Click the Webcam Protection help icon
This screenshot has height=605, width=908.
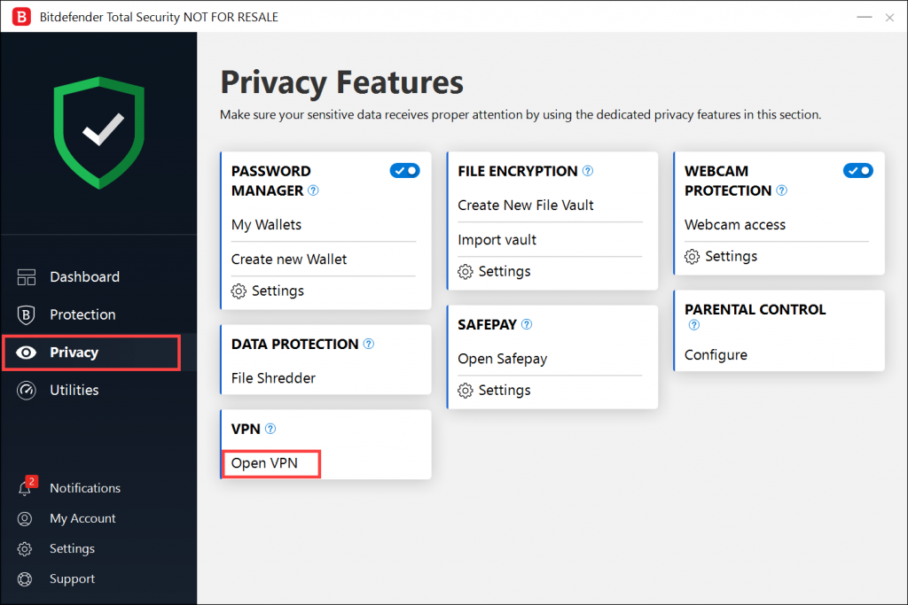pos(781,190)
